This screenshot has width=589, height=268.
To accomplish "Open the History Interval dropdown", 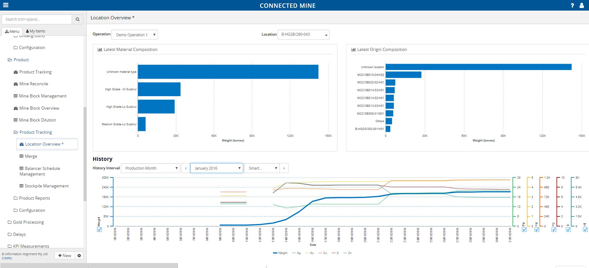I will [x=151, y=168].
